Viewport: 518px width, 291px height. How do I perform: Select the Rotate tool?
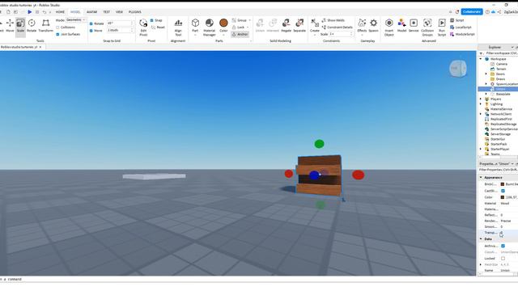32,26
